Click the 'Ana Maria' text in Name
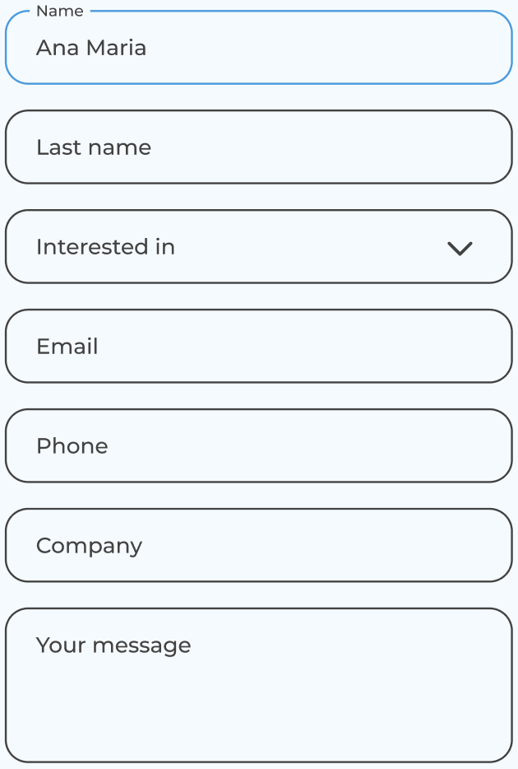 point(91,48)
